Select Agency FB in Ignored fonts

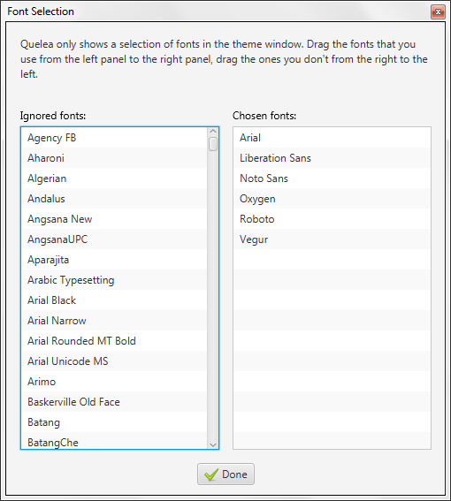[114, 138]
